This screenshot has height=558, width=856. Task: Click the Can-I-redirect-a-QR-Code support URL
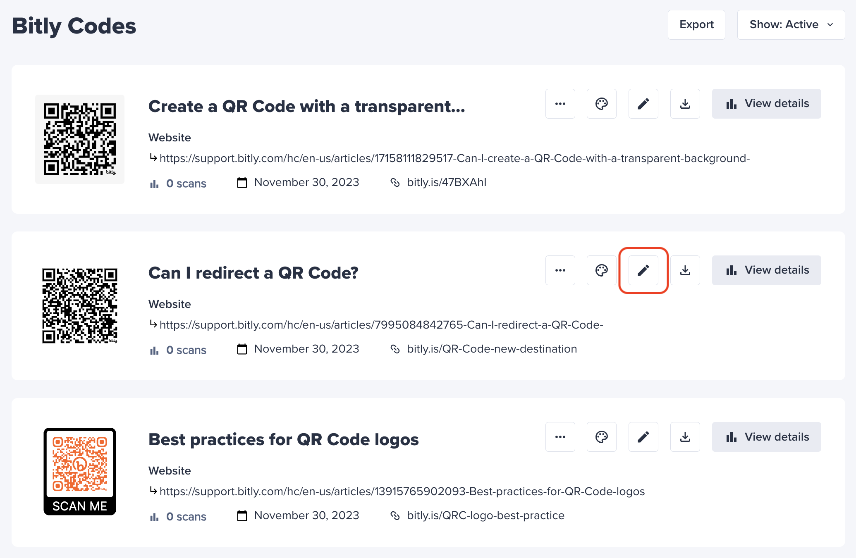[381, 325]
